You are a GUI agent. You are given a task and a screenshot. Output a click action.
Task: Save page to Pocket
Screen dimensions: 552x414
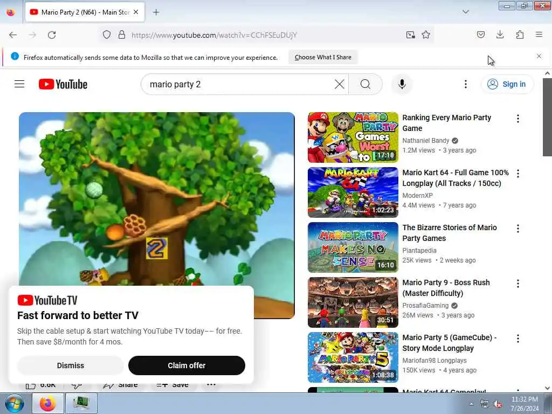480,34
